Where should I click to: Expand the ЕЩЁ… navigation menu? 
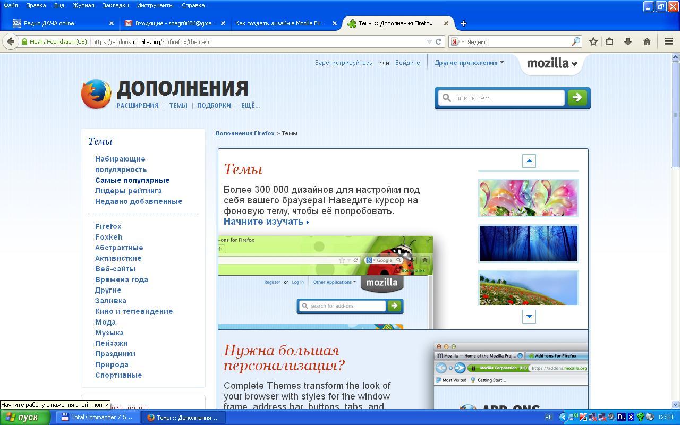click(x=250, y=105)
